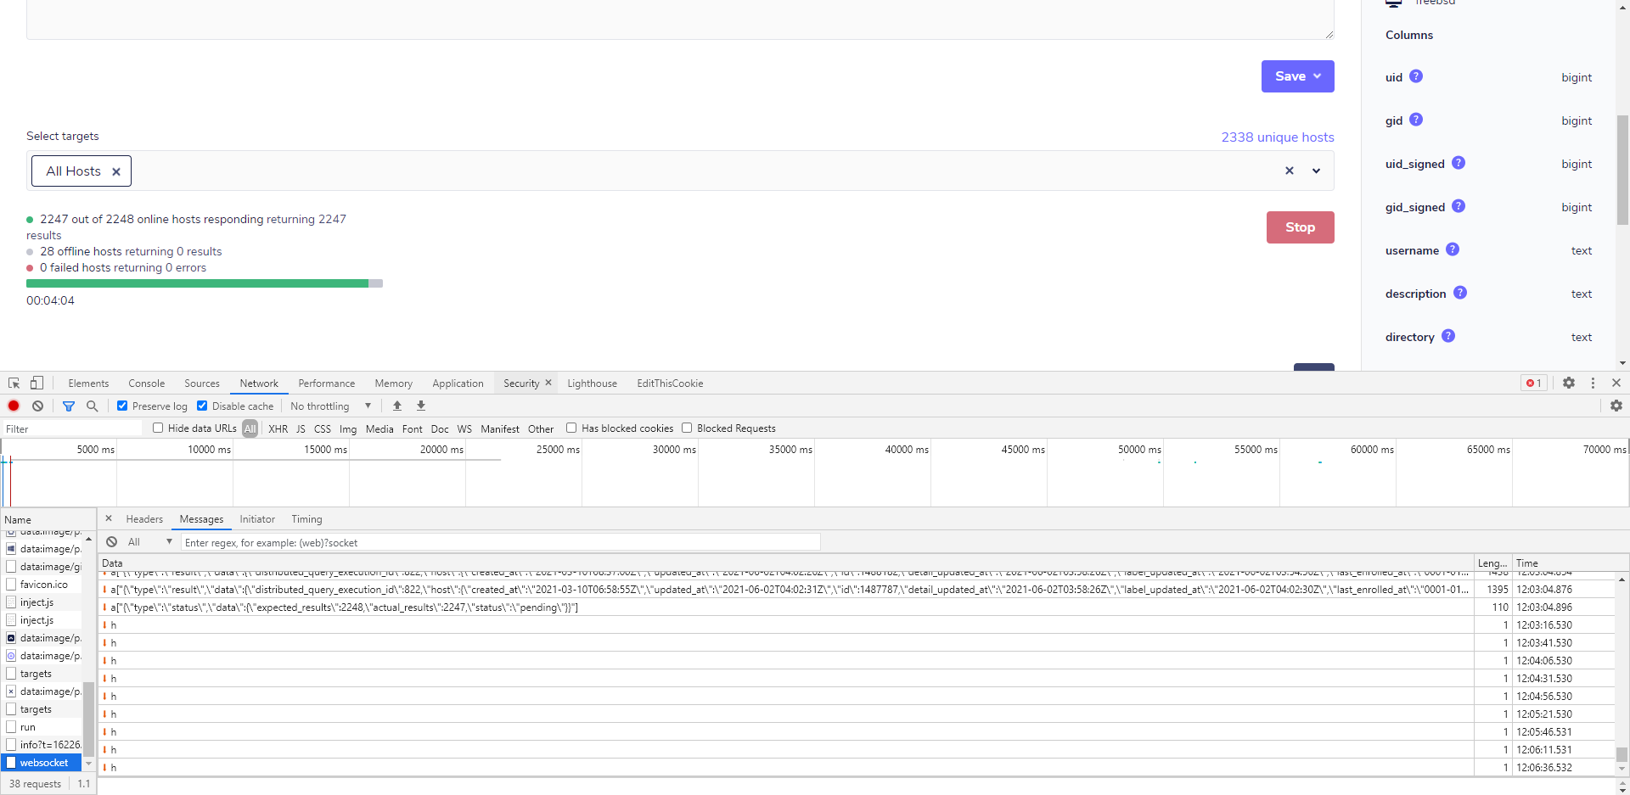Click the help icon next to directory
This screenshot has height=795, width=1630.
point(1448,336)
